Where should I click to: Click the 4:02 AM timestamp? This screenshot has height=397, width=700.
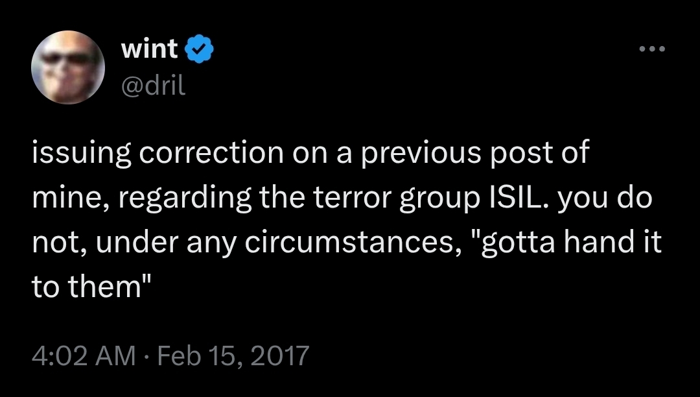point(84,355)
